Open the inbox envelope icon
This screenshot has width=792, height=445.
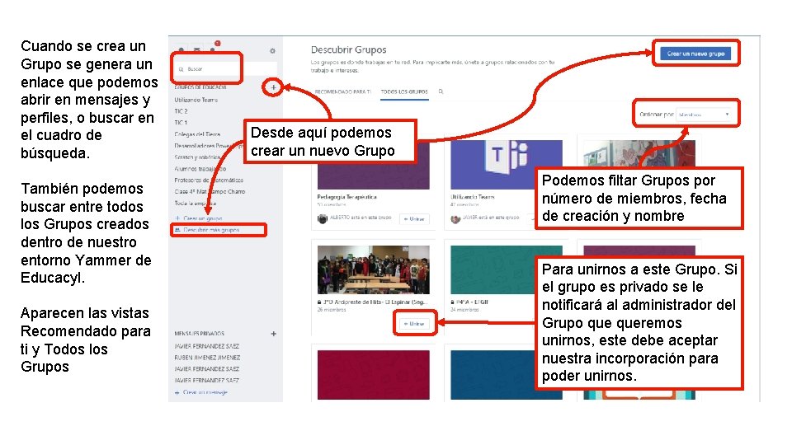click(197, 49)
